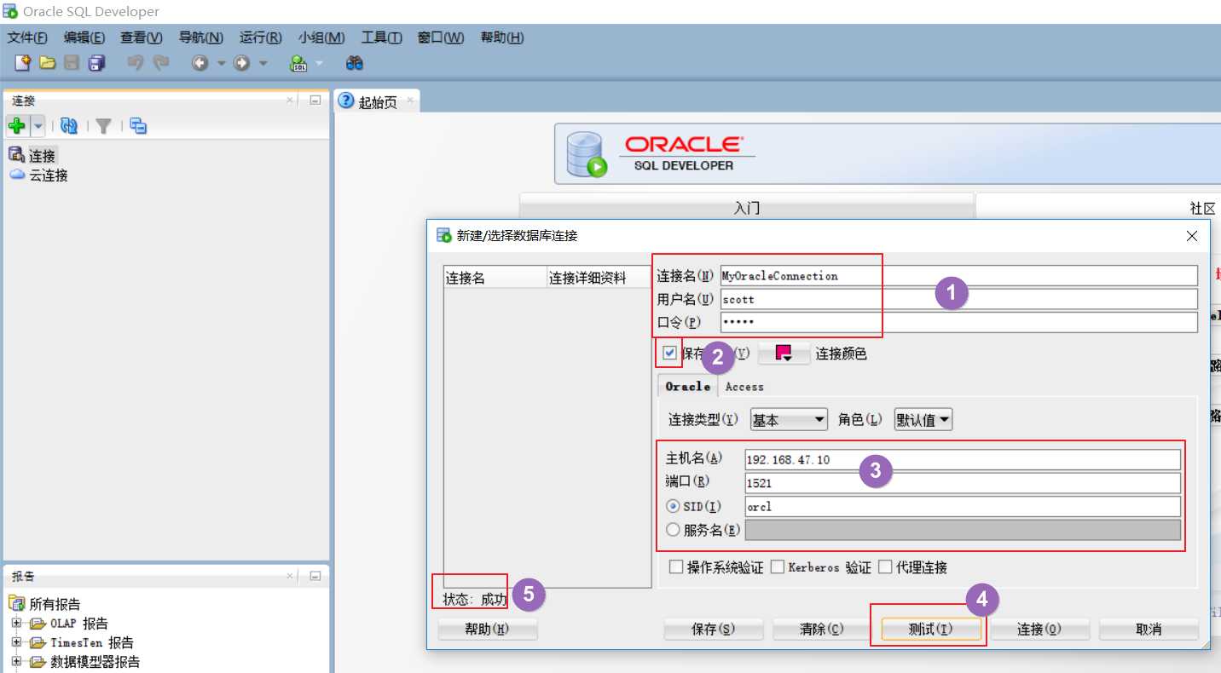Click green plus New Connection icon
This screenshot has height=673, width=1221.
click(16, 126)
